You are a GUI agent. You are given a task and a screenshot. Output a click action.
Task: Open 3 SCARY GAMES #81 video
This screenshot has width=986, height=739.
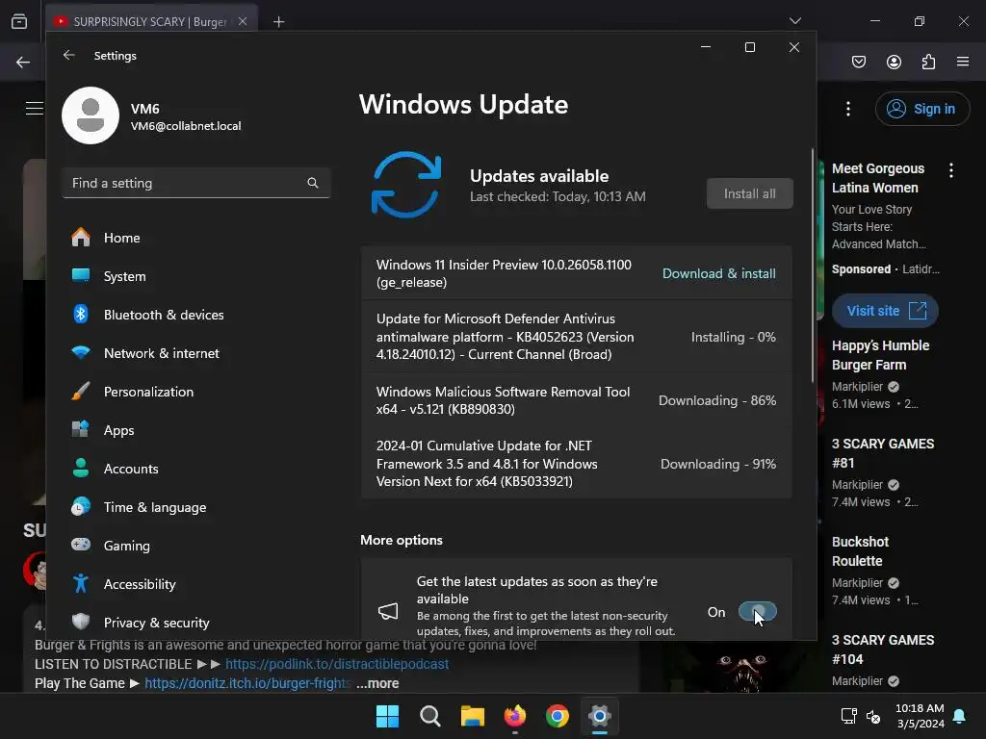tap(882, 453)
